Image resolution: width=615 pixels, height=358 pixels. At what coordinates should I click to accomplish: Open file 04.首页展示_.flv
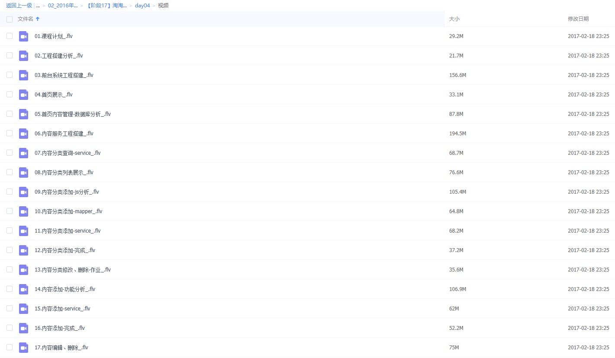[54, 95]
